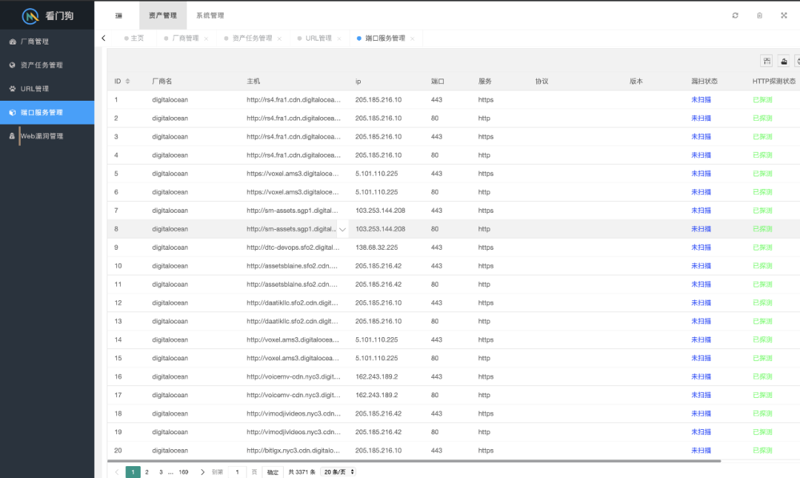Open Web漏洞管理 in the sidebar

pos(47,136)
